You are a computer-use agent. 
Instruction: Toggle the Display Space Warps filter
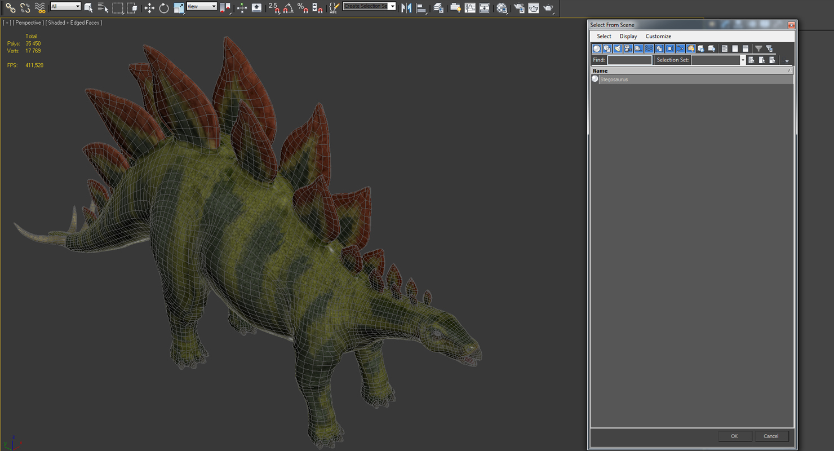[649, 48]
